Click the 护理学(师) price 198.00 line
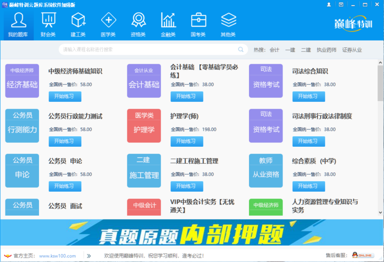Image resolution: width=384 pixels, height=262 pixels. [193, 129]
